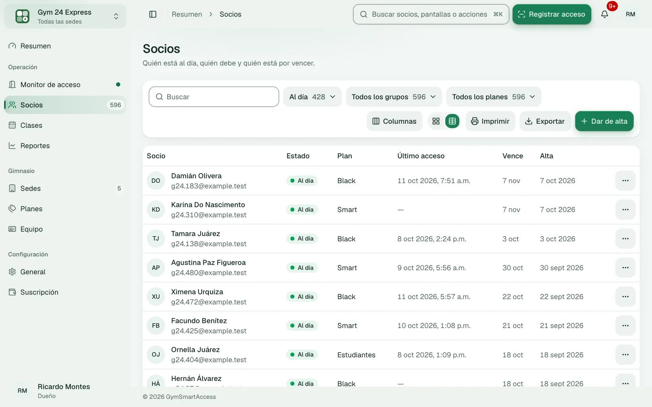
Task: Open the Todos los planes filter
Action: click(493, 97)
